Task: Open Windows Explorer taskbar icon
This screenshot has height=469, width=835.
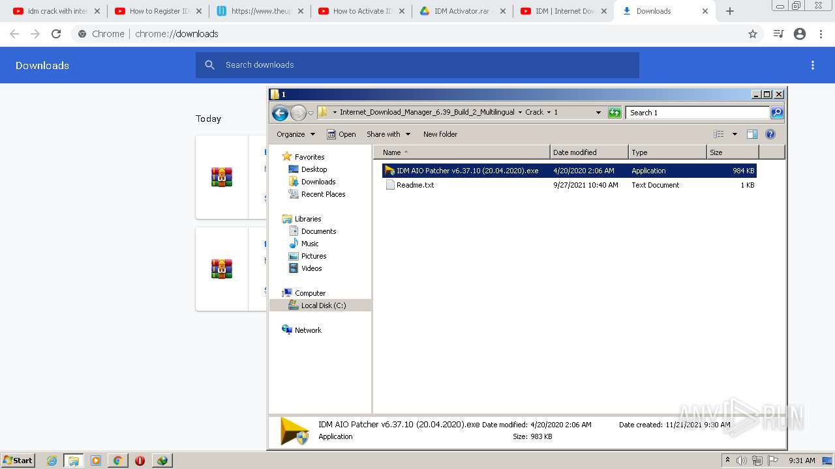Action: tap(73, 461)
